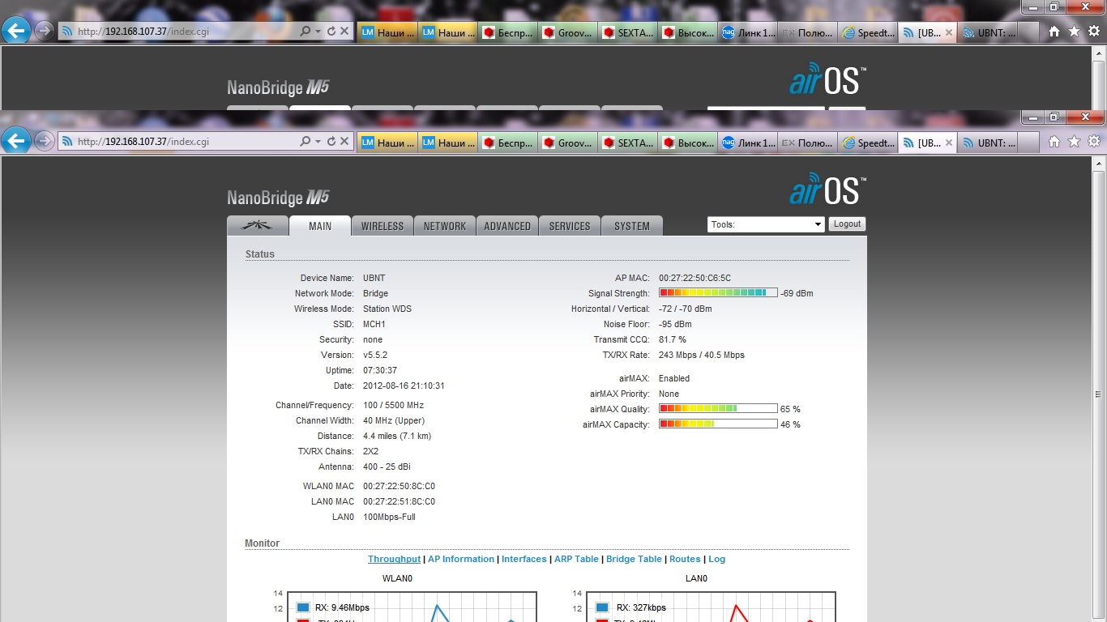The height and width of the screenshot is (622, 1107).
Task: Switch to the Беспр... tab in the background window
Action: click(x=507, y=32)
